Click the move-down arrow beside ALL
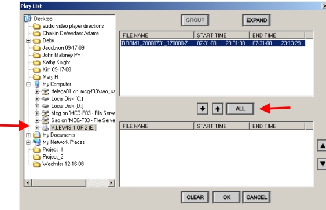 (x=202, y=109)
